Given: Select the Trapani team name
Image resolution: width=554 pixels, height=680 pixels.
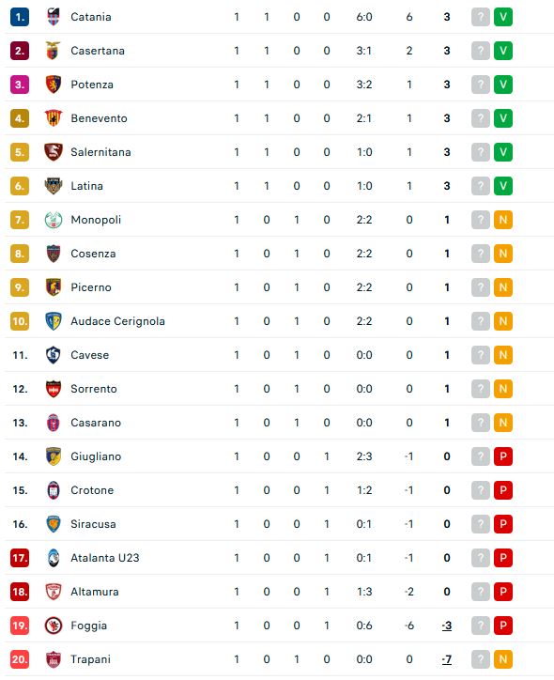Looking at the screenshot, I should coord(90,659).
